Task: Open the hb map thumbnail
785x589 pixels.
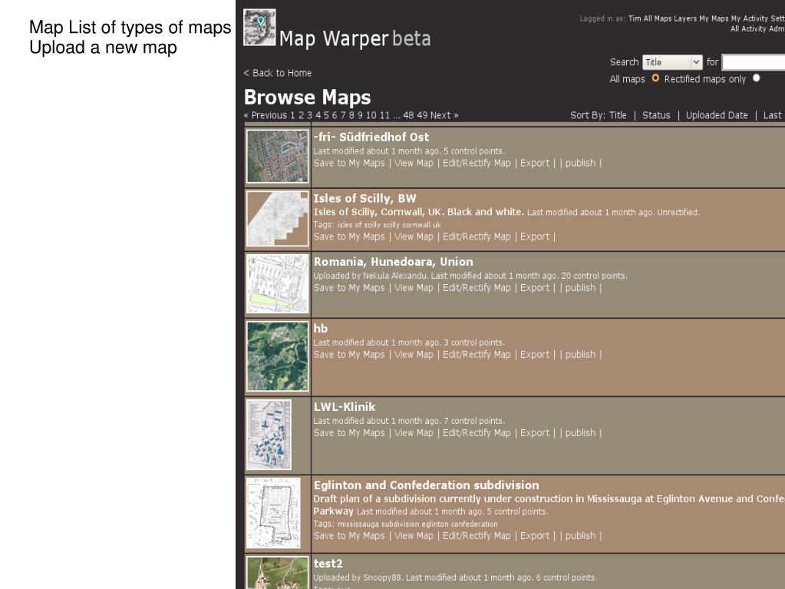Action: (x=277, y=356)
